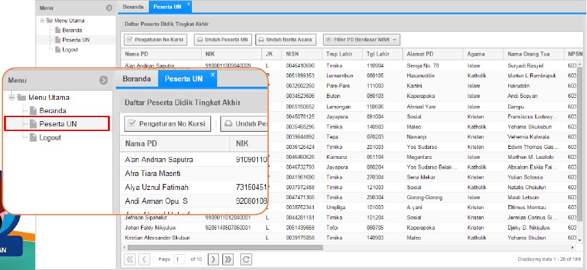Click the scroll down arrow of the table
The image size is (587, 270).
pyautogui.click(x=580, y=240)
